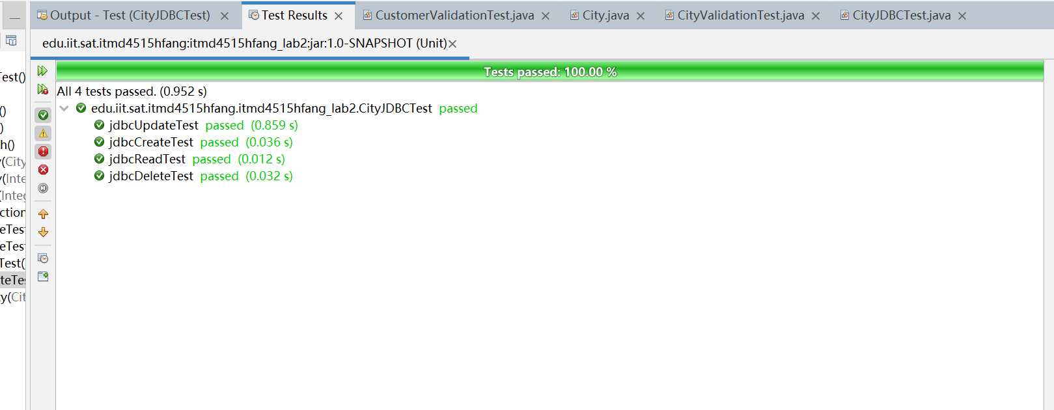1054x410 pixels.
Task: Close the CityValidationTest.java tab
Action: [x=816, y=16]
